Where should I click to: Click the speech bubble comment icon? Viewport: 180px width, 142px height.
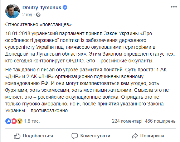pyautogui.click(x=74, y=136)
